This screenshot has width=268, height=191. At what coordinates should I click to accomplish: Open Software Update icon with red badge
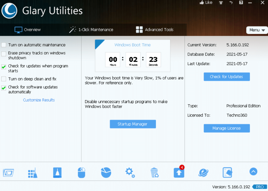tap(179, 173)
